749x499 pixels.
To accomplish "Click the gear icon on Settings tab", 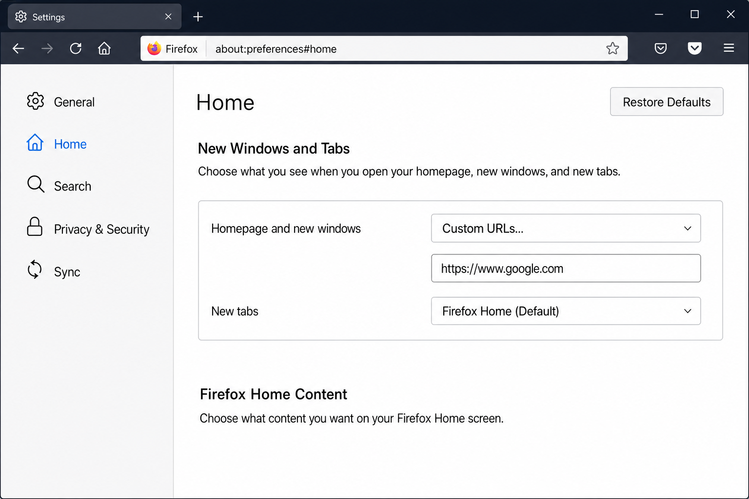I will coord(21,17).
